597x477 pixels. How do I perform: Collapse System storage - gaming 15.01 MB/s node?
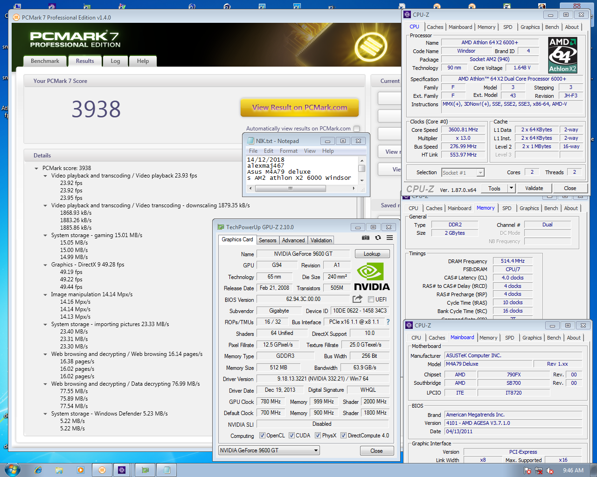click(45, 235)
